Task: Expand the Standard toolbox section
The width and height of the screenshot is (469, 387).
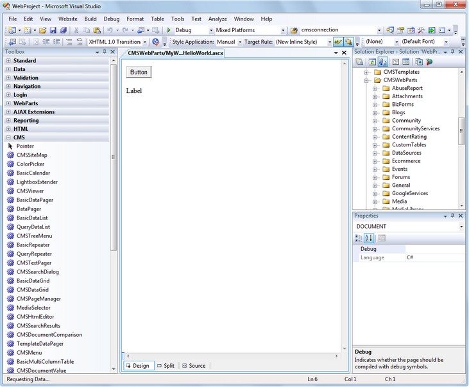Action: pos(8,61)
